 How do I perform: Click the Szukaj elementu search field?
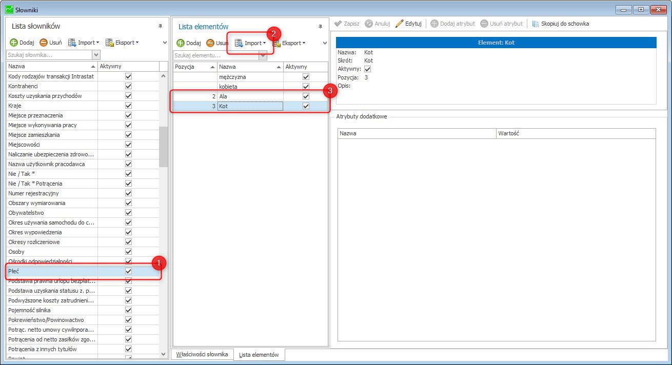pyautogui.click(x=215, y=55)
